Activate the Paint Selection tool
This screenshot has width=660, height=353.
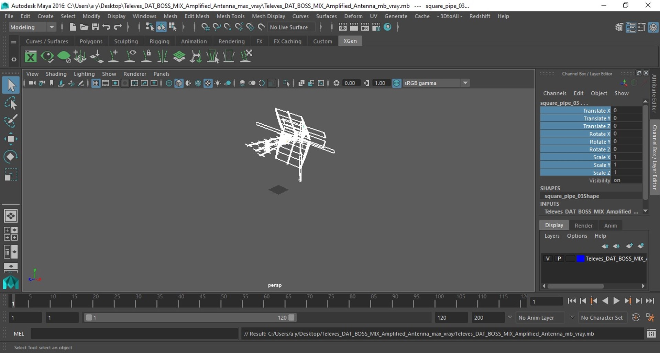click(x=11, y=121)
